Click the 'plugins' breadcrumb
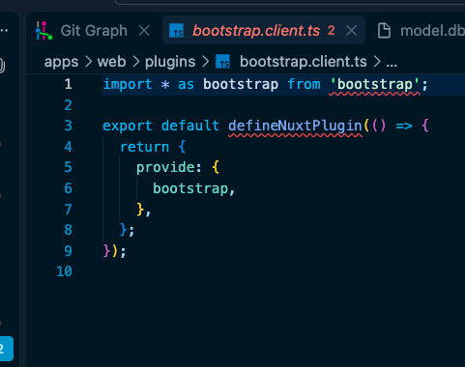 (170, 62)
